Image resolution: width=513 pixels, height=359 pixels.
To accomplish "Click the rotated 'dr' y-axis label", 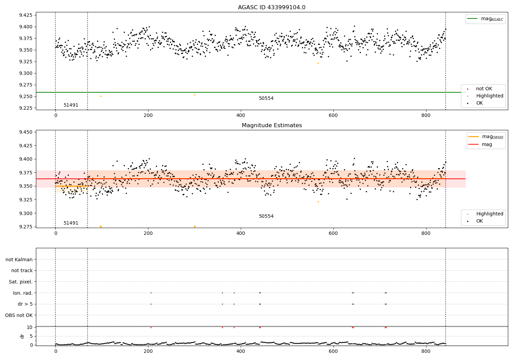I will (22, 336).
